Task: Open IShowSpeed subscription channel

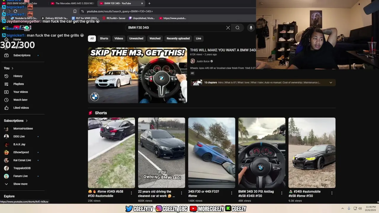Action: point(21,152)
